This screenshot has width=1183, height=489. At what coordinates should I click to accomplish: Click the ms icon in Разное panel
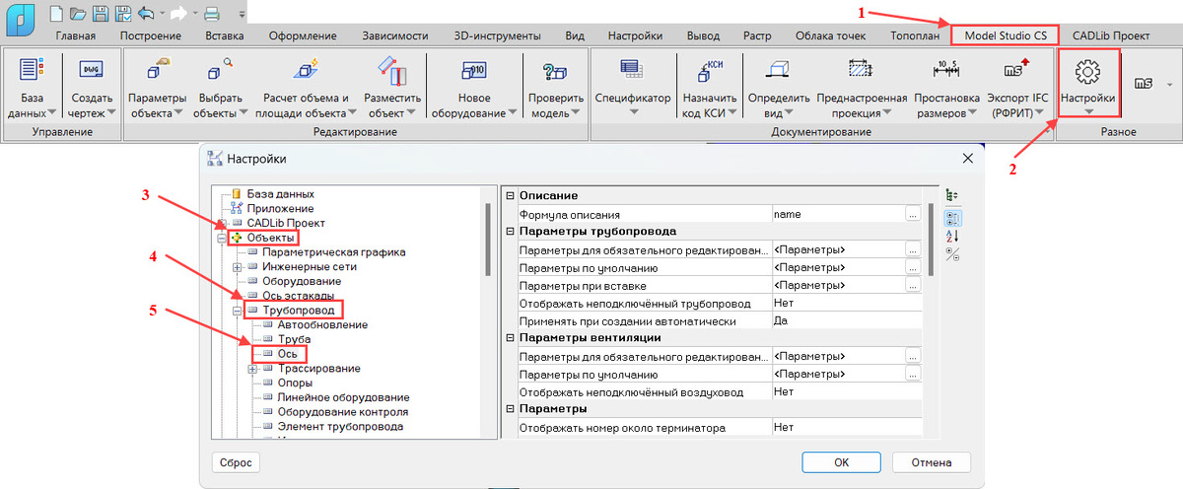[1144, 84]
